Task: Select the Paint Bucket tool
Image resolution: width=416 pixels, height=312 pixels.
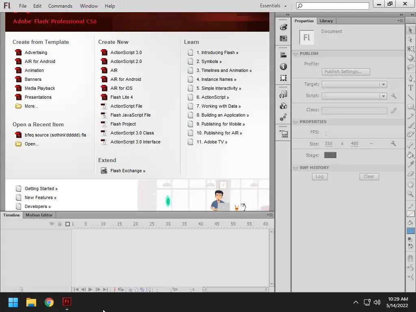Action: [x=410, y=155]
